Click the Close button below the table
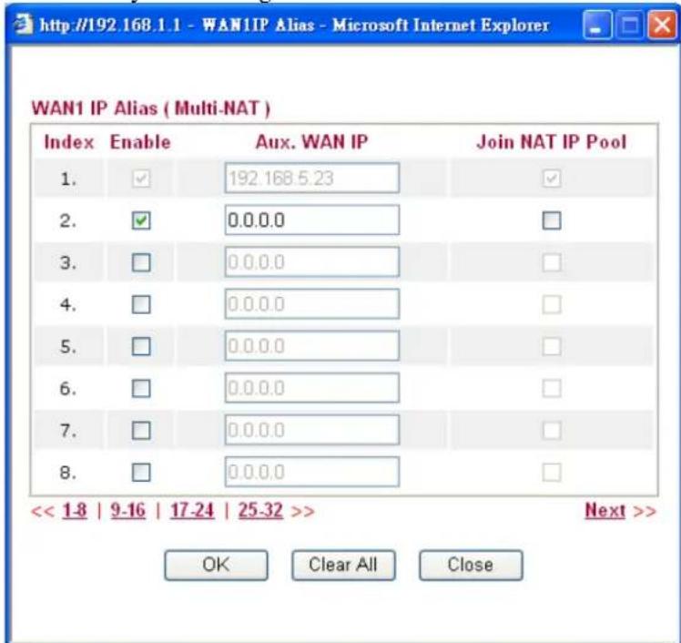 coord(471,566)
